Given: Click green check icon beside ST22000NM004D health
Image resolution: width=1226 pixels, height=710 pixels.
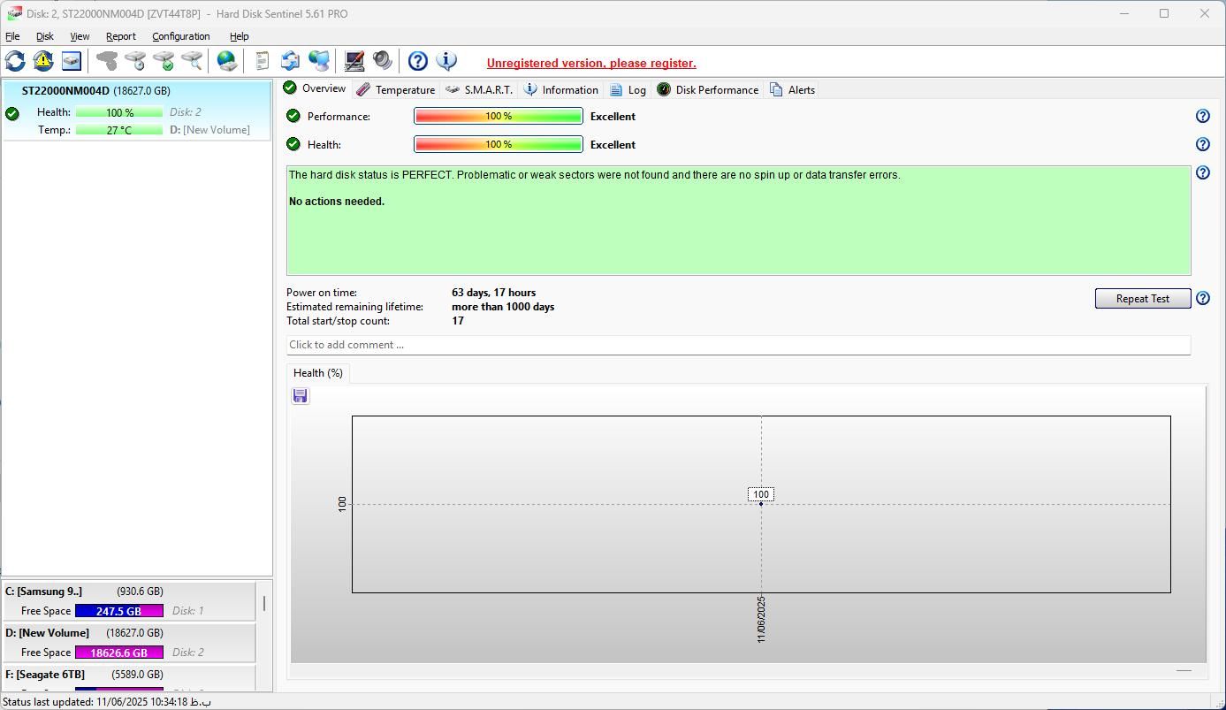Looking at the screenshot, I should pos(12,113).
